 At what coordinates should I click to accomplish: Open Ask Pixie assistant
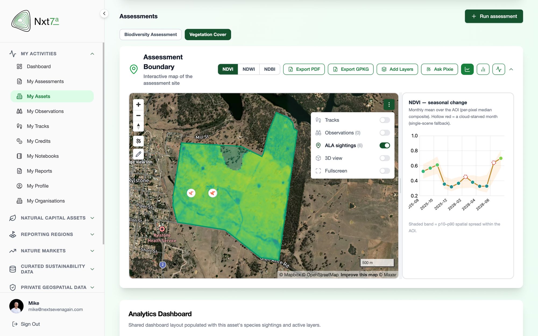[439, 69]
